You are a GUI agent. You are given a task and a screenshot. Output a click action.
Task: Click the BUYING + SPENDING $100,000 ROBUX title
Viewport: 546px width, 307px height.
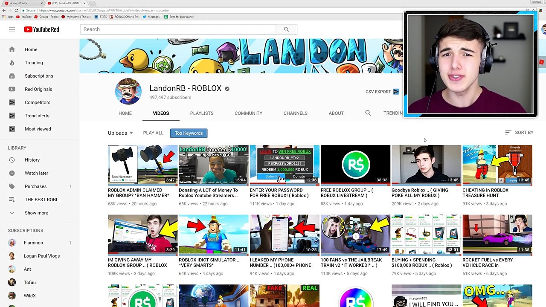click(x=421, y=263)
